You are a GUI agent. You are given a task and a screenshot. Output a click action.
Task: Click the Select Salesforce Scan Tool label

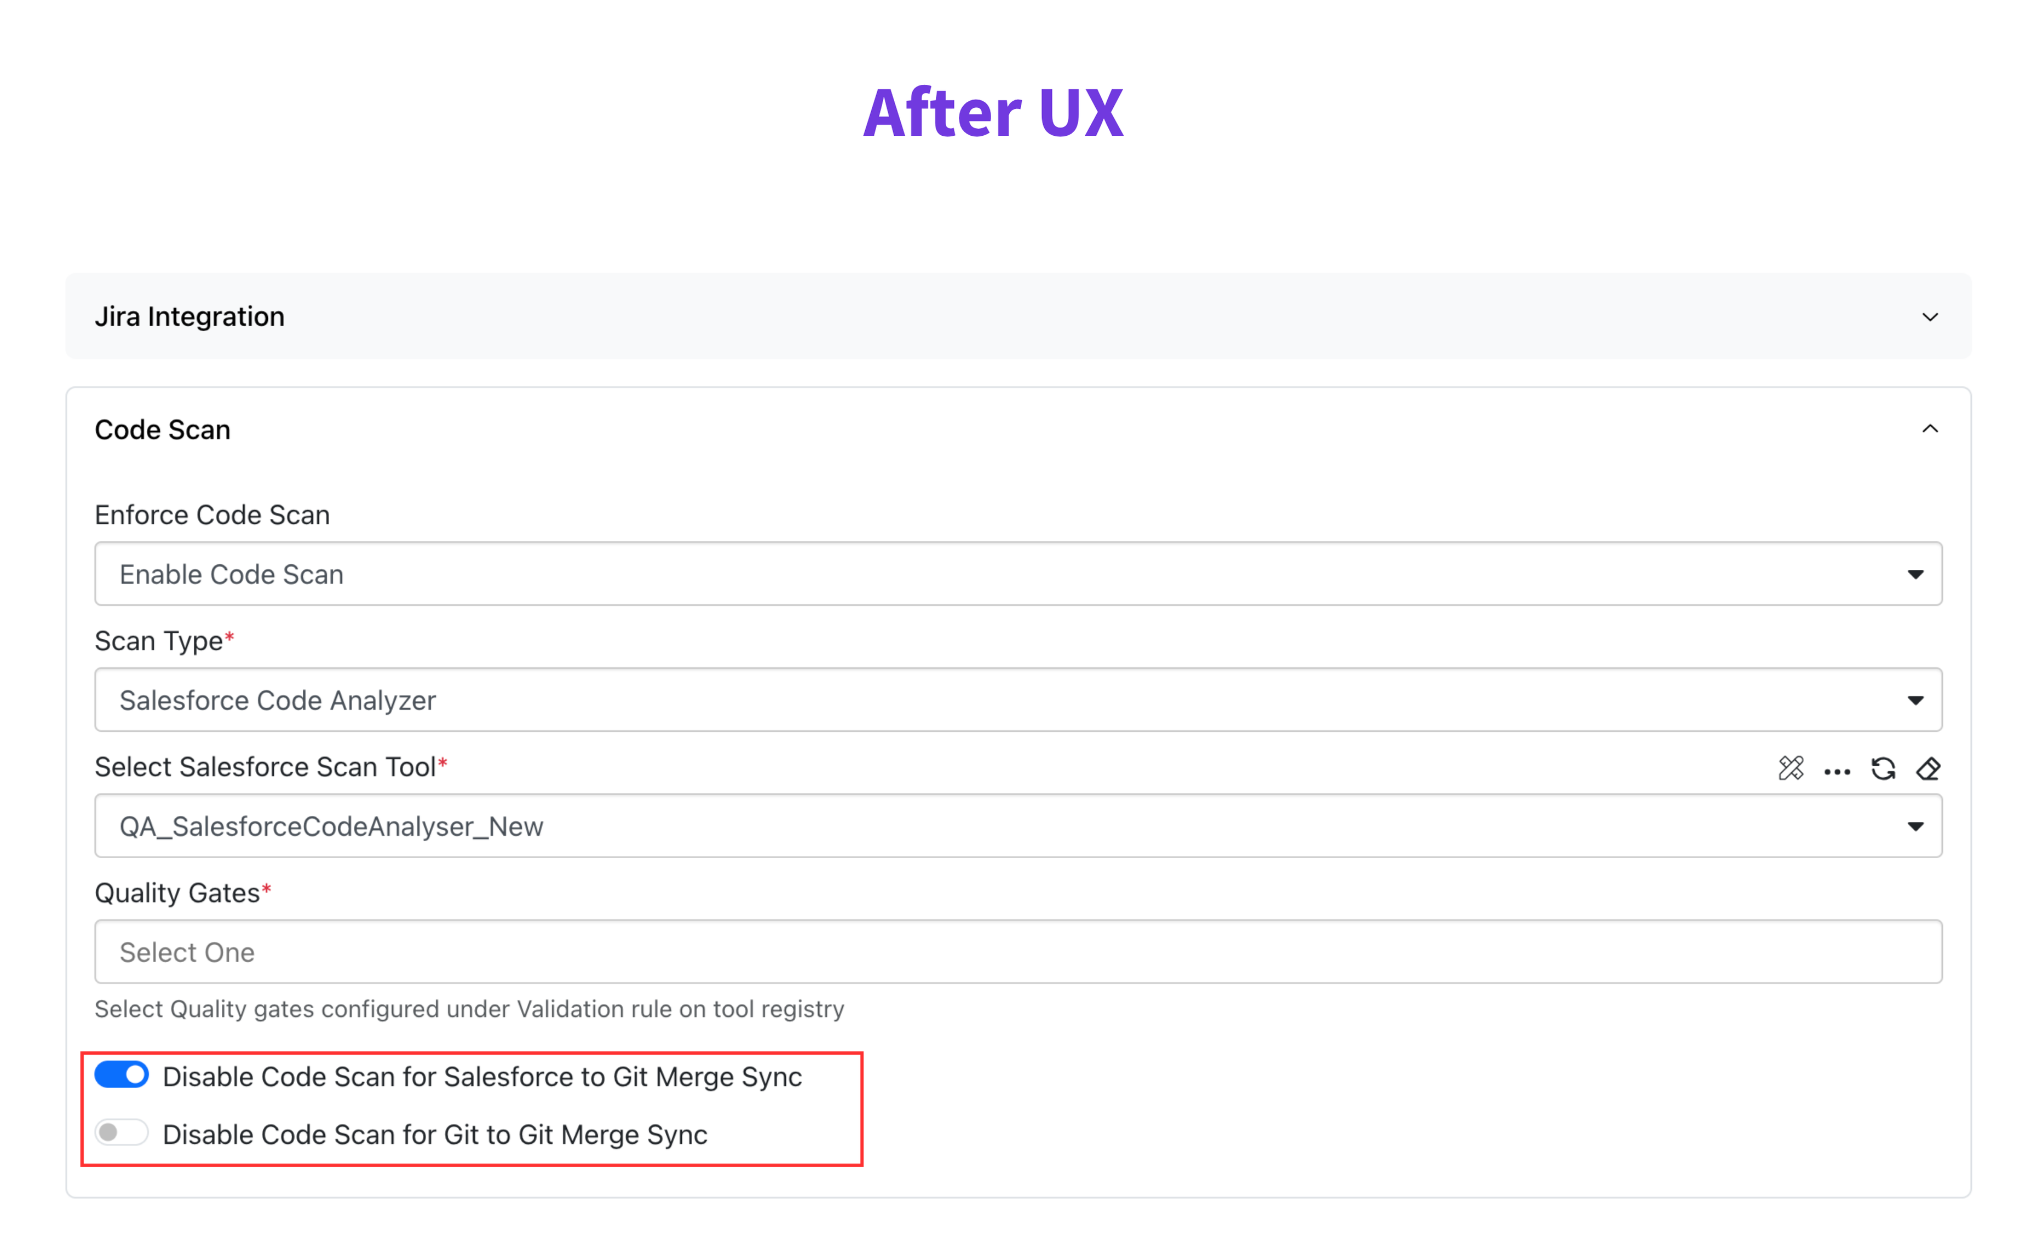(264, 767)
